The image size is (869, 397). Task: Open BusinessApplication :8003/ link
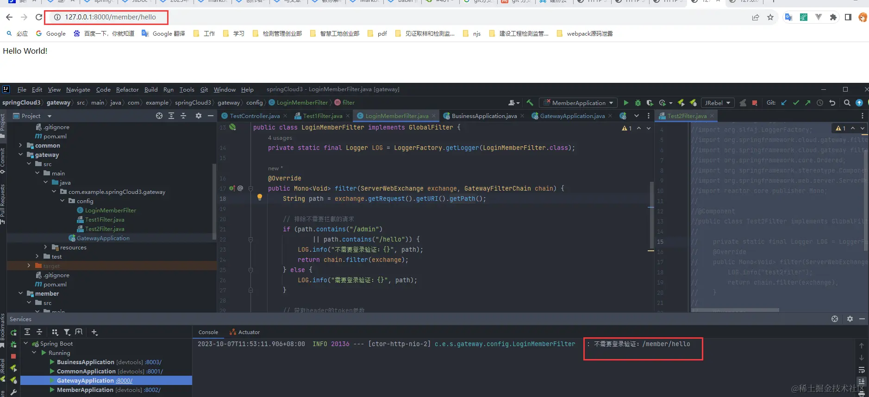(x=153, y=362)
